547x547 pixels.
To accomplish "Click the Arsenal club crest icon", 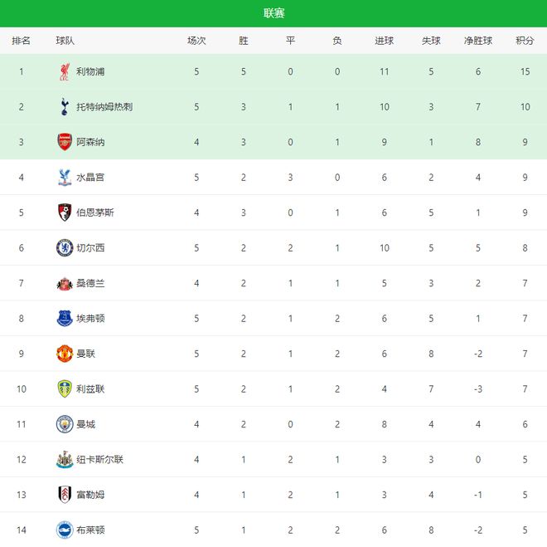I will [65, 142].
